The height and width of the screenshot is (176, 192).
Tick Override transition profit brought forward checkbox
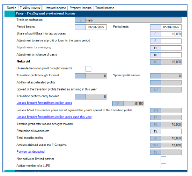click(x=88, y=69)
